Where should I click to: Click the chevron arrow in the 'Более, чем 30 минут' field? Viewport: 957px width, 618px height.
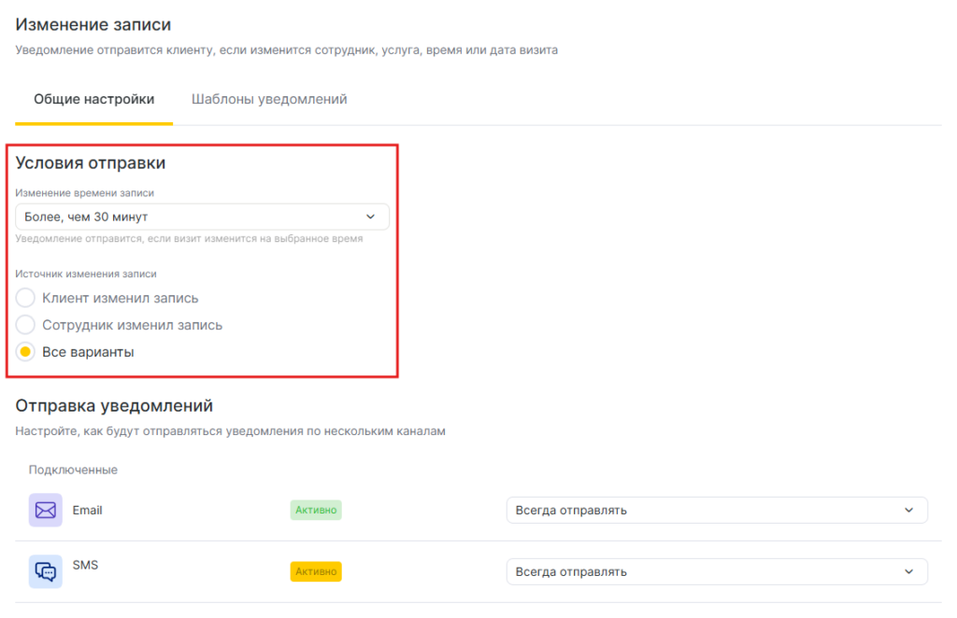(x=371, y=217)
